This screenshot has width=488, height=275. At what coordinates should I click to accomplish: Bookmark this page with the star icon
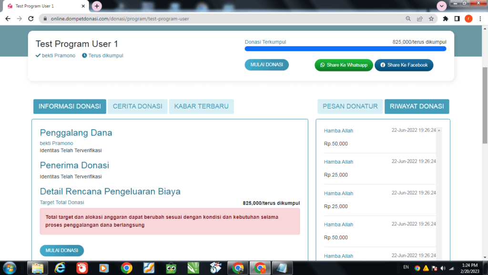(431, 19)
